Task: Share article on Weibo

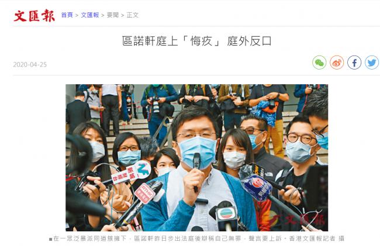Action: [x=337, y=63]
